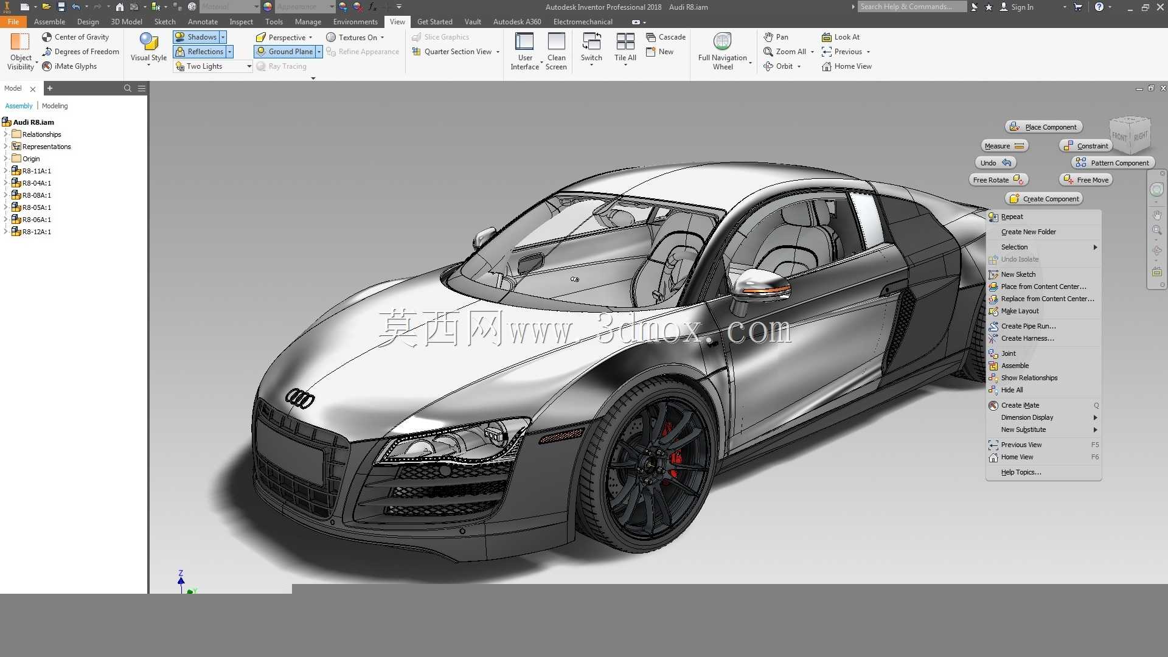The image size is (1168, 657).
Task: Open the Two Lights lighting style dropdown
Action: click(x=213, y=66)
